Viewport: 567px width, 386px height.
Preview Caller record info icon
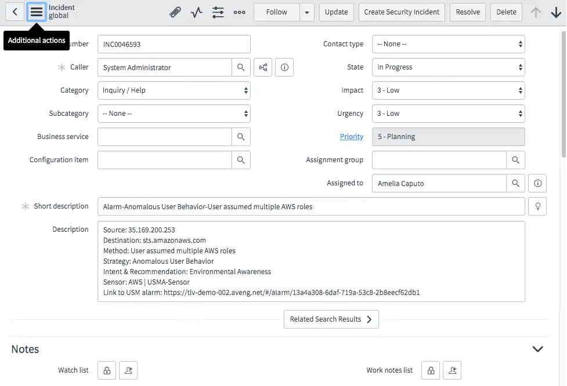point(284,67)
